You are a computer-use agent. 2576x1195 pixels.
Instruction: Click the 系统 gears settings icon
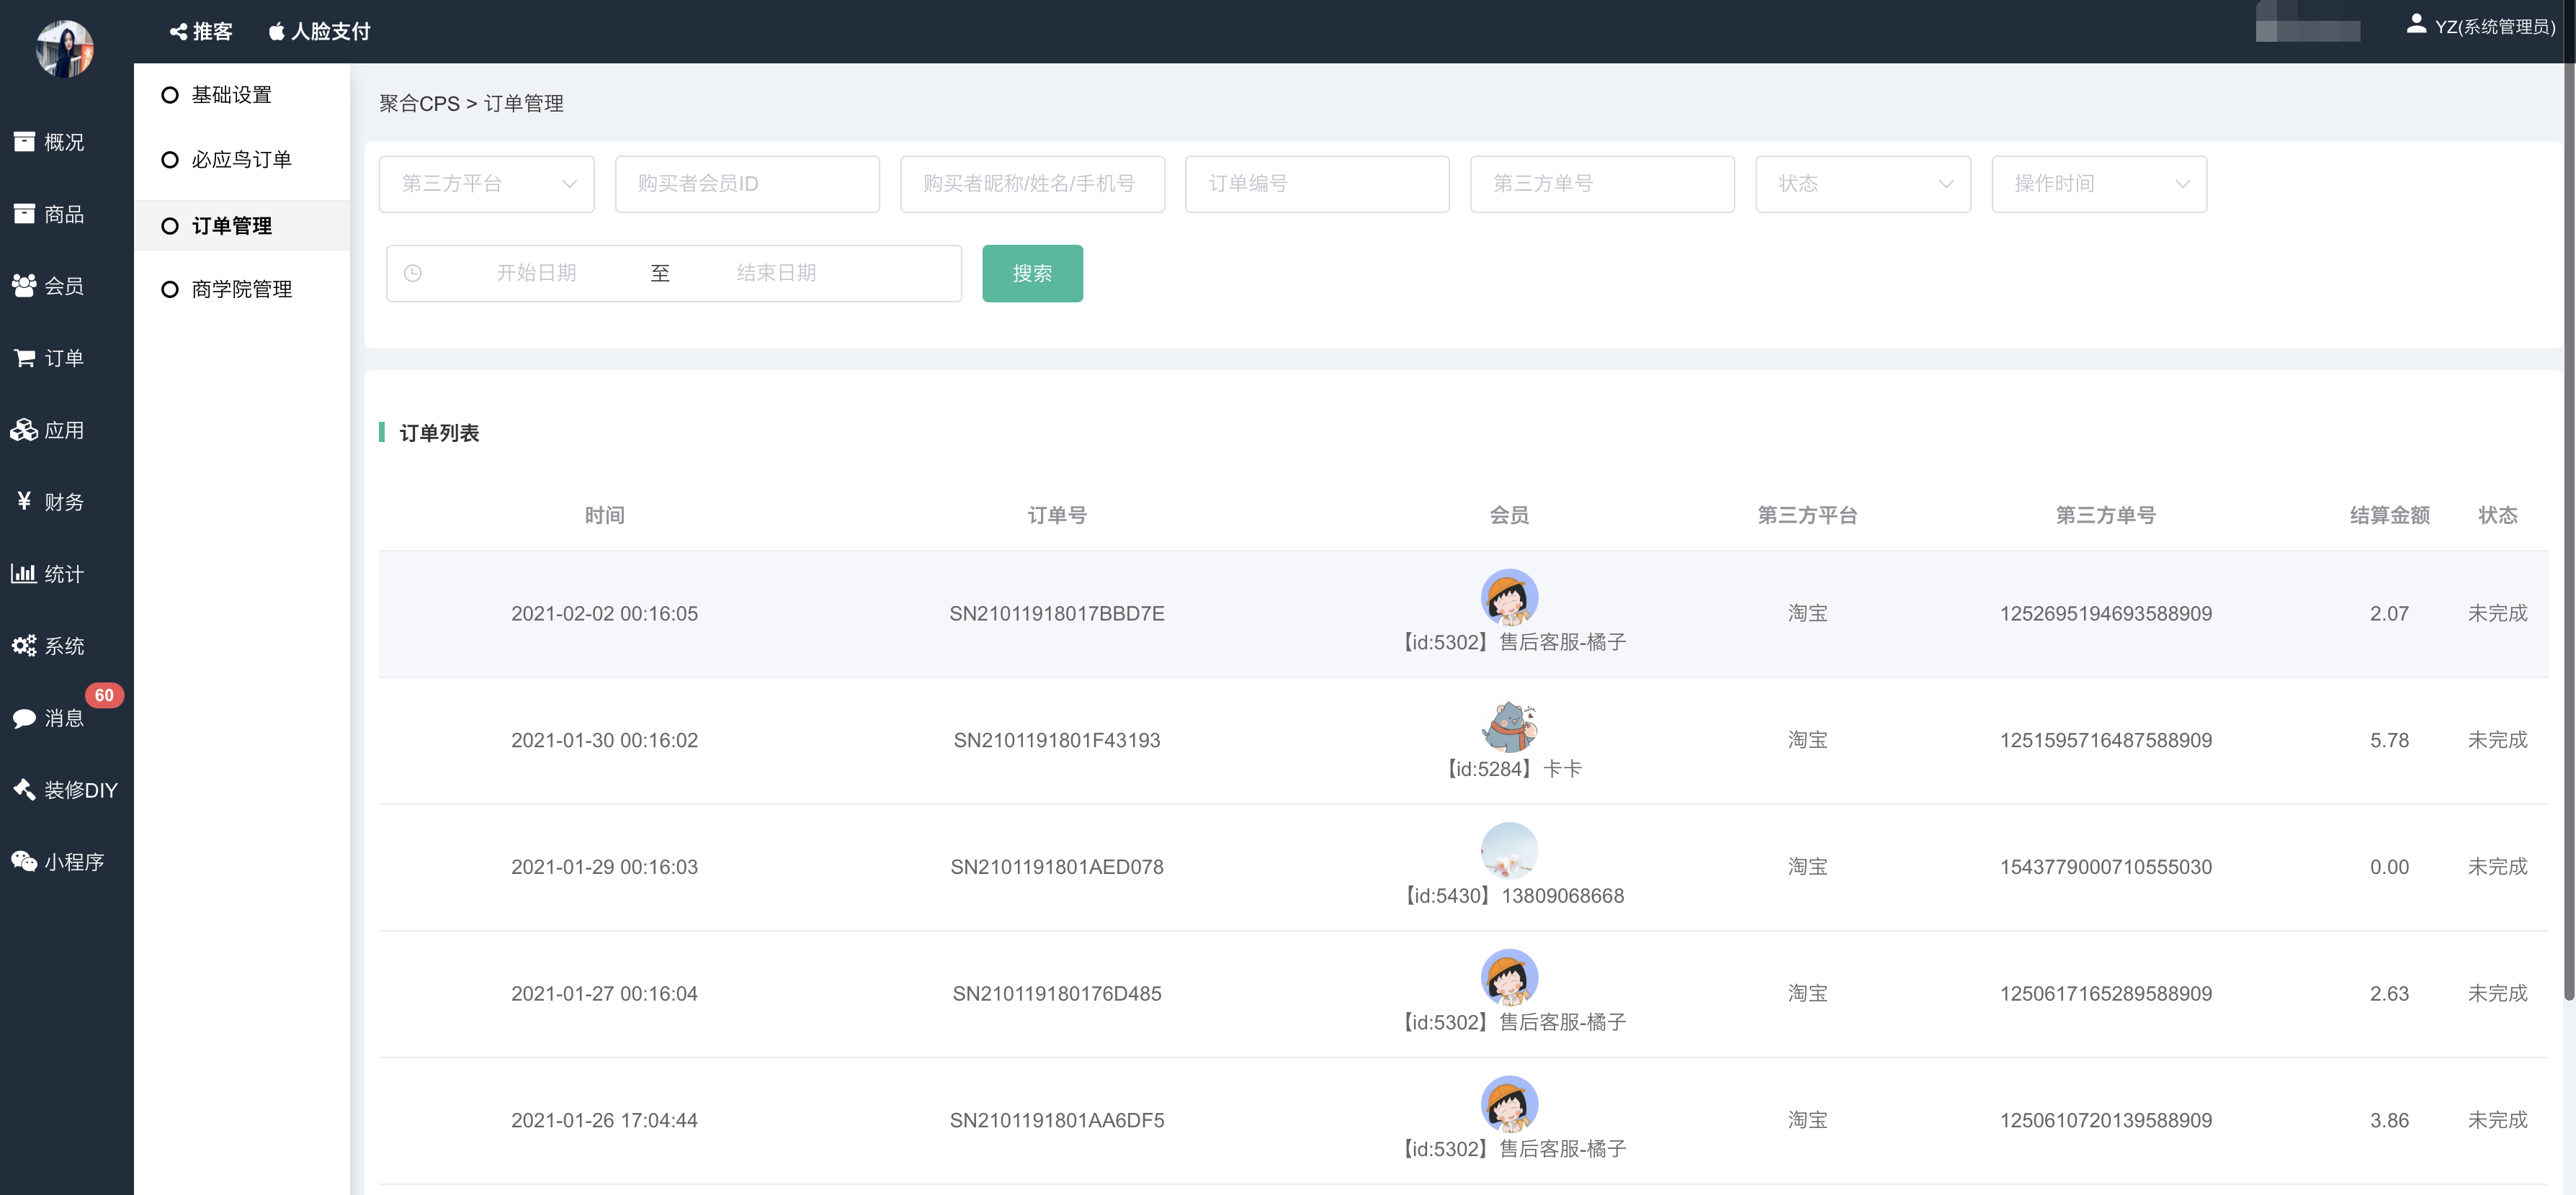pos(24,646)
